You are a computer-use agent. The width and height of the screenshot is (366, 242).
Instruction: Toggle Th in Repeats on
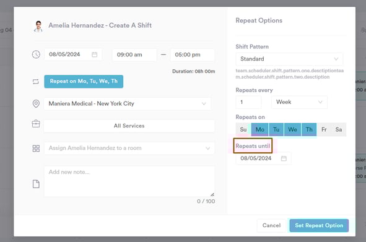pos(309,129)
